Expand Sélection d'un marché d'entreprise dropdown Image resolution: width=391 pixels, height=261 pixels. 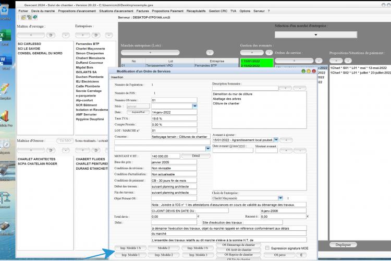(316, 35)
